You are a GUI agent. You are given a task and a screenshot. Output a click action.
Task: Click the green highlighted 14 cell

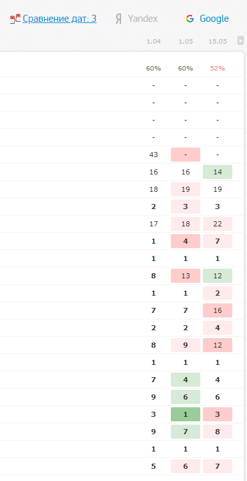pyautogui.click(x=218, y=172)
